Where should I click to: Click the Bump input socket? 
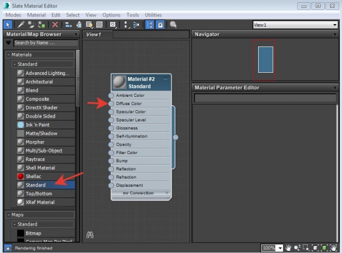pyautogui.click(x=111, y=161)
